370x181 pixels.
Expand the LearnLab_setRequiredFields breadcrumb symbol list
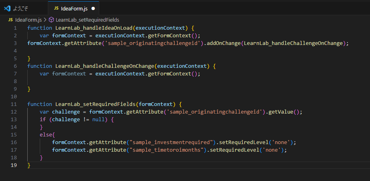(x=87, y=19)
